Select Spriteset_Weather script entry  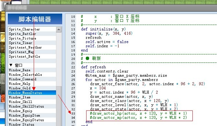click(x=32, y=47)
